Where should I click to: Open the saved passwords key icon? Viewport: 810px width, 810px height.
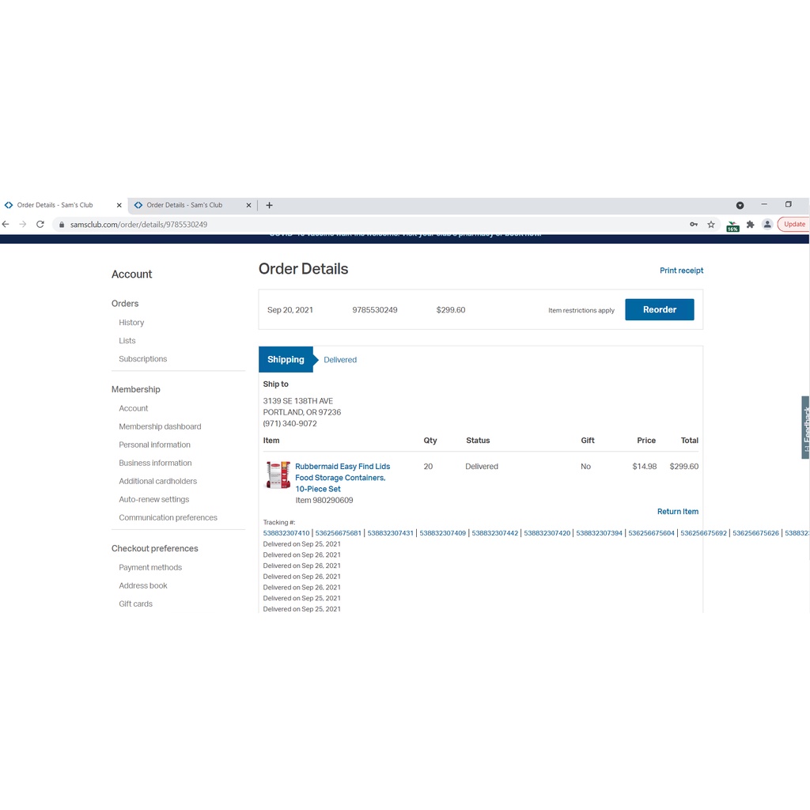pyautogui.click(x=694, y=225)
